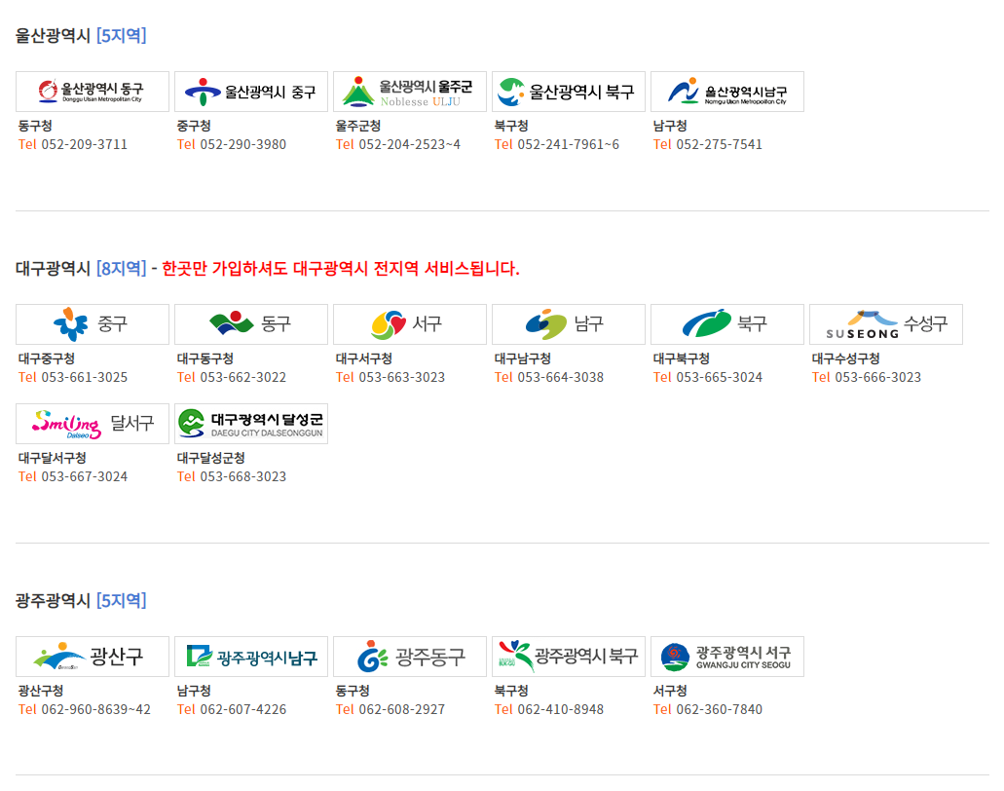The height and width of the screenshot is (791, 1004).
Task: Select the Gwangju Seo-gu circular emblem
Action: 726,656
